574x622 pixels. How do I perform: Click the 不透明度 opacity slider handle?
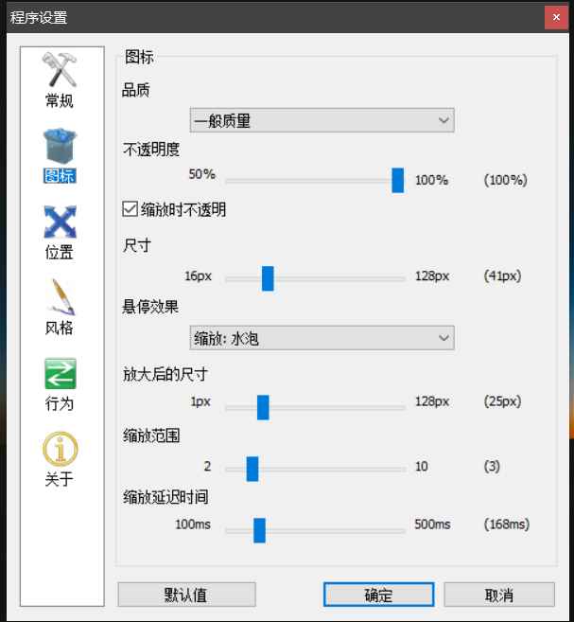(398, 180)
